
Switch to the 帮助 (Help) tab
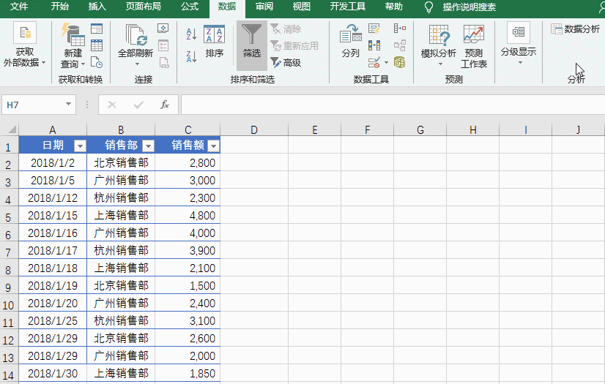(394, 7)
